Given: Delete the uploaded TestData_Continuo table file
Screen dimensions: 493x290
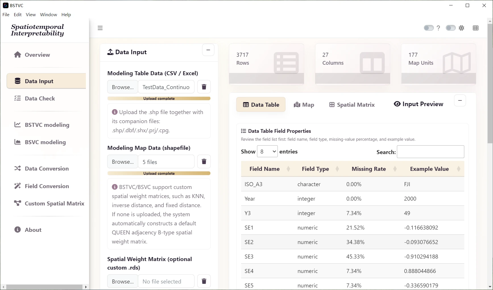Looking at the screenshot, I should [204, 87].
